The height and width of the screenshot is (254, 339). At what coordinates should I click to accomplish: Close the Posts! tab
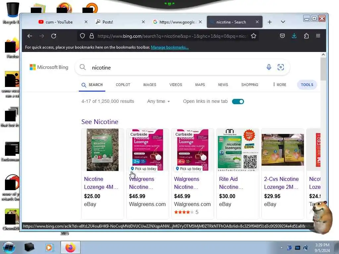[143, 22]
